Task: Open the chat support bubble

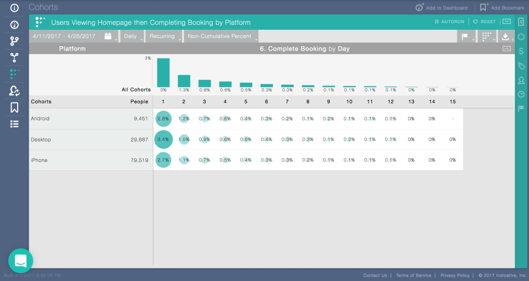Action: point(20,261)
